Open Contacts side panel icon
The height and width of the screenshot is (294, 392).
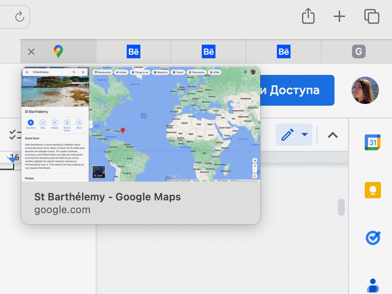click(x=373, y=286)
